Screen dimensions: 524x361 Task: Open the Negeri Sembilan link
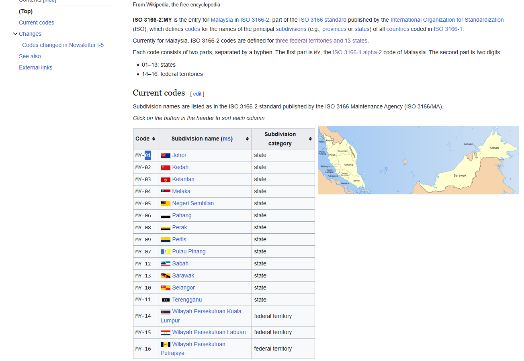coord(193,203)
